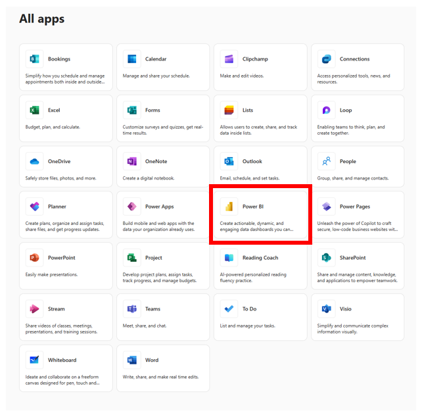This screenshot has height=419, width=422.
Task: Click the Lists app description text
Action: (258, 130)
